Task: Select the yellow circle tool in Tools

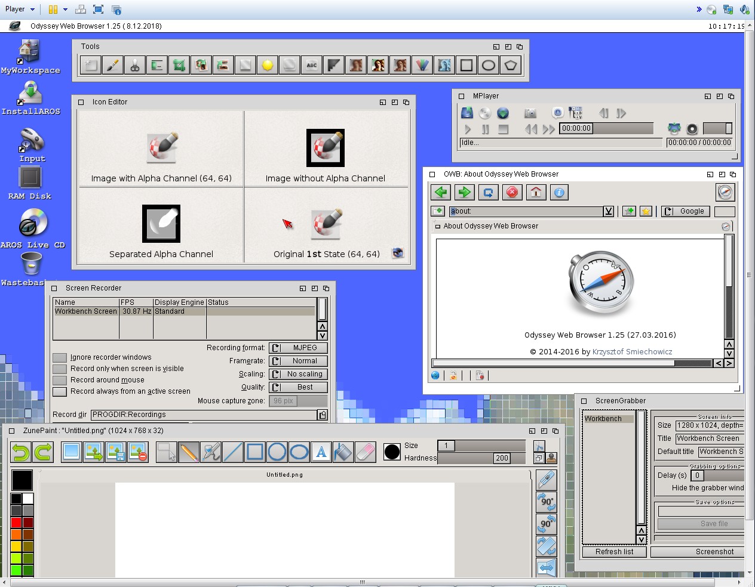Action: tap(268, 66)
